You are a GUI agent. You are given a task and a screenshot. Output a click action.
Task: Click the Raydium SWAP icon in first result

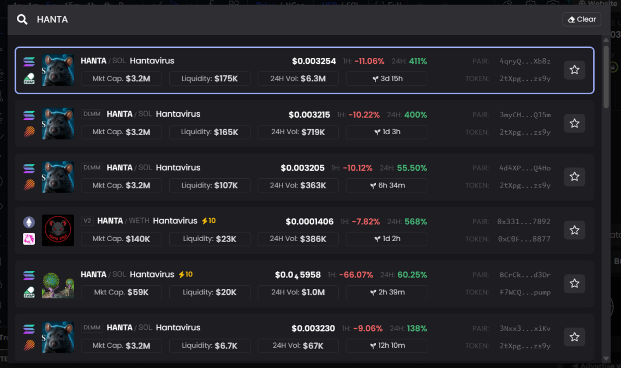pyautogui.click(x=29, y=79)
